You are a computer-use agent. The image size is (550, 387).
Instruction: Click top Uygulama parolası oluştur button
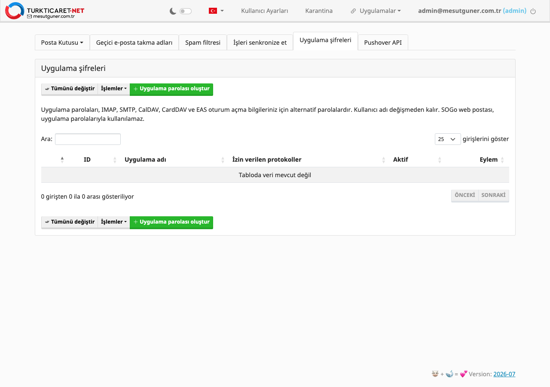[x=171, y=89]
